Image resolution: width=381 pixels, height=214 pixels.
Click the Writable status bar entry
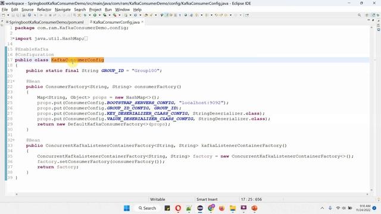click(157, 199)
